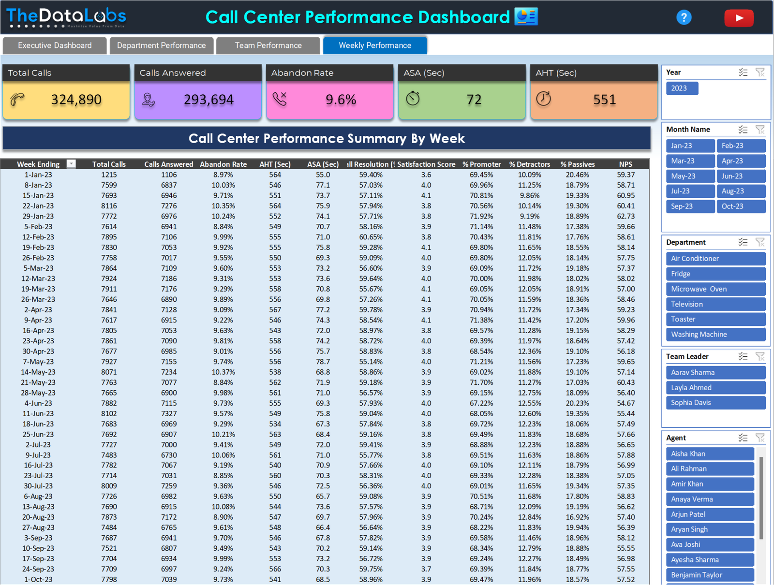Click the Clear Filter icon on Department slicer
The image size is (774, 585).
[x=760, y=242]
